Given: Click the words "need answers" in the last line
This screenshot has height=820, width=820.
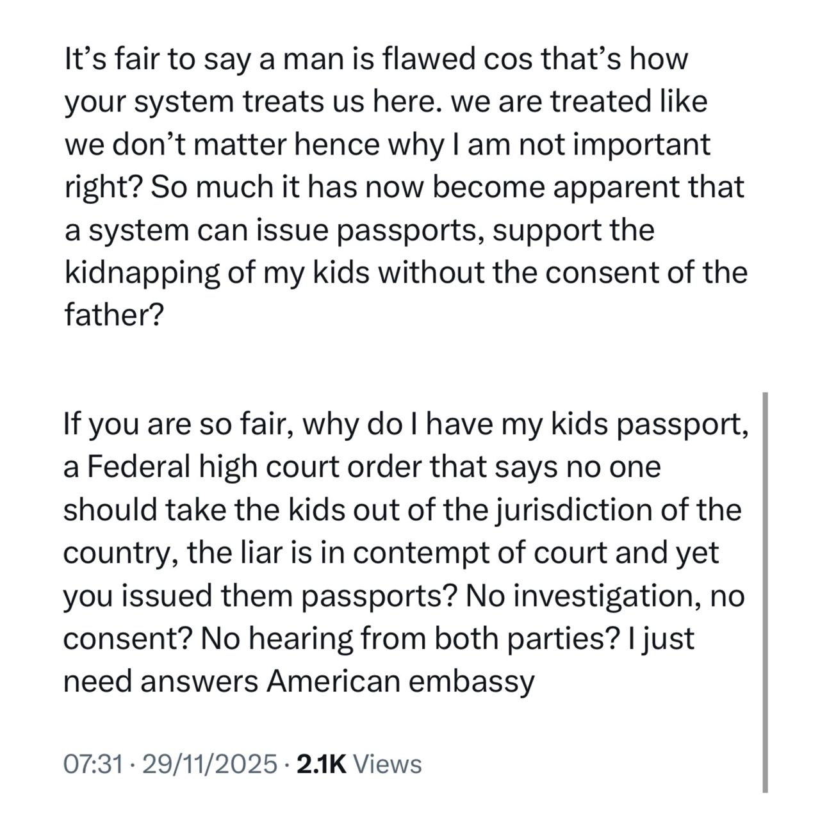Looking at the screenshot, I should tap(160, 682).
